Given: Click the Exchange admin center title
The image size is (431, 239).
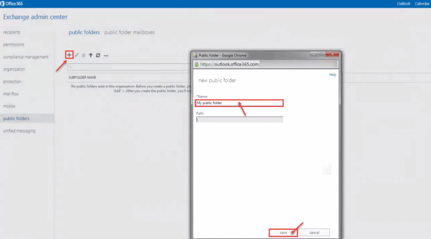Looking at the screenshot, I should [35, 17].
